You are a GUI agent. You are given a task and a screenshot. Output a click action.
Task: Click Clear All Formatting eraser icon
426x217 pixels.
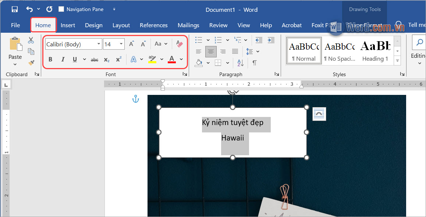(180, 44)
